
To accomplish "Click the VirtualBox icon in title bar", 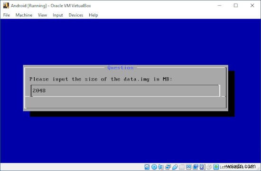I will pos(6,6).
